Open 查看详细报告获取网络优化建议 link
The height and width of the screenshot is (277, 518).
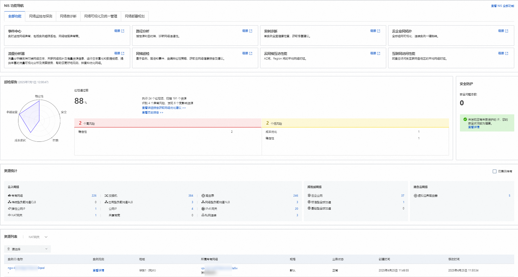point(164,108)
